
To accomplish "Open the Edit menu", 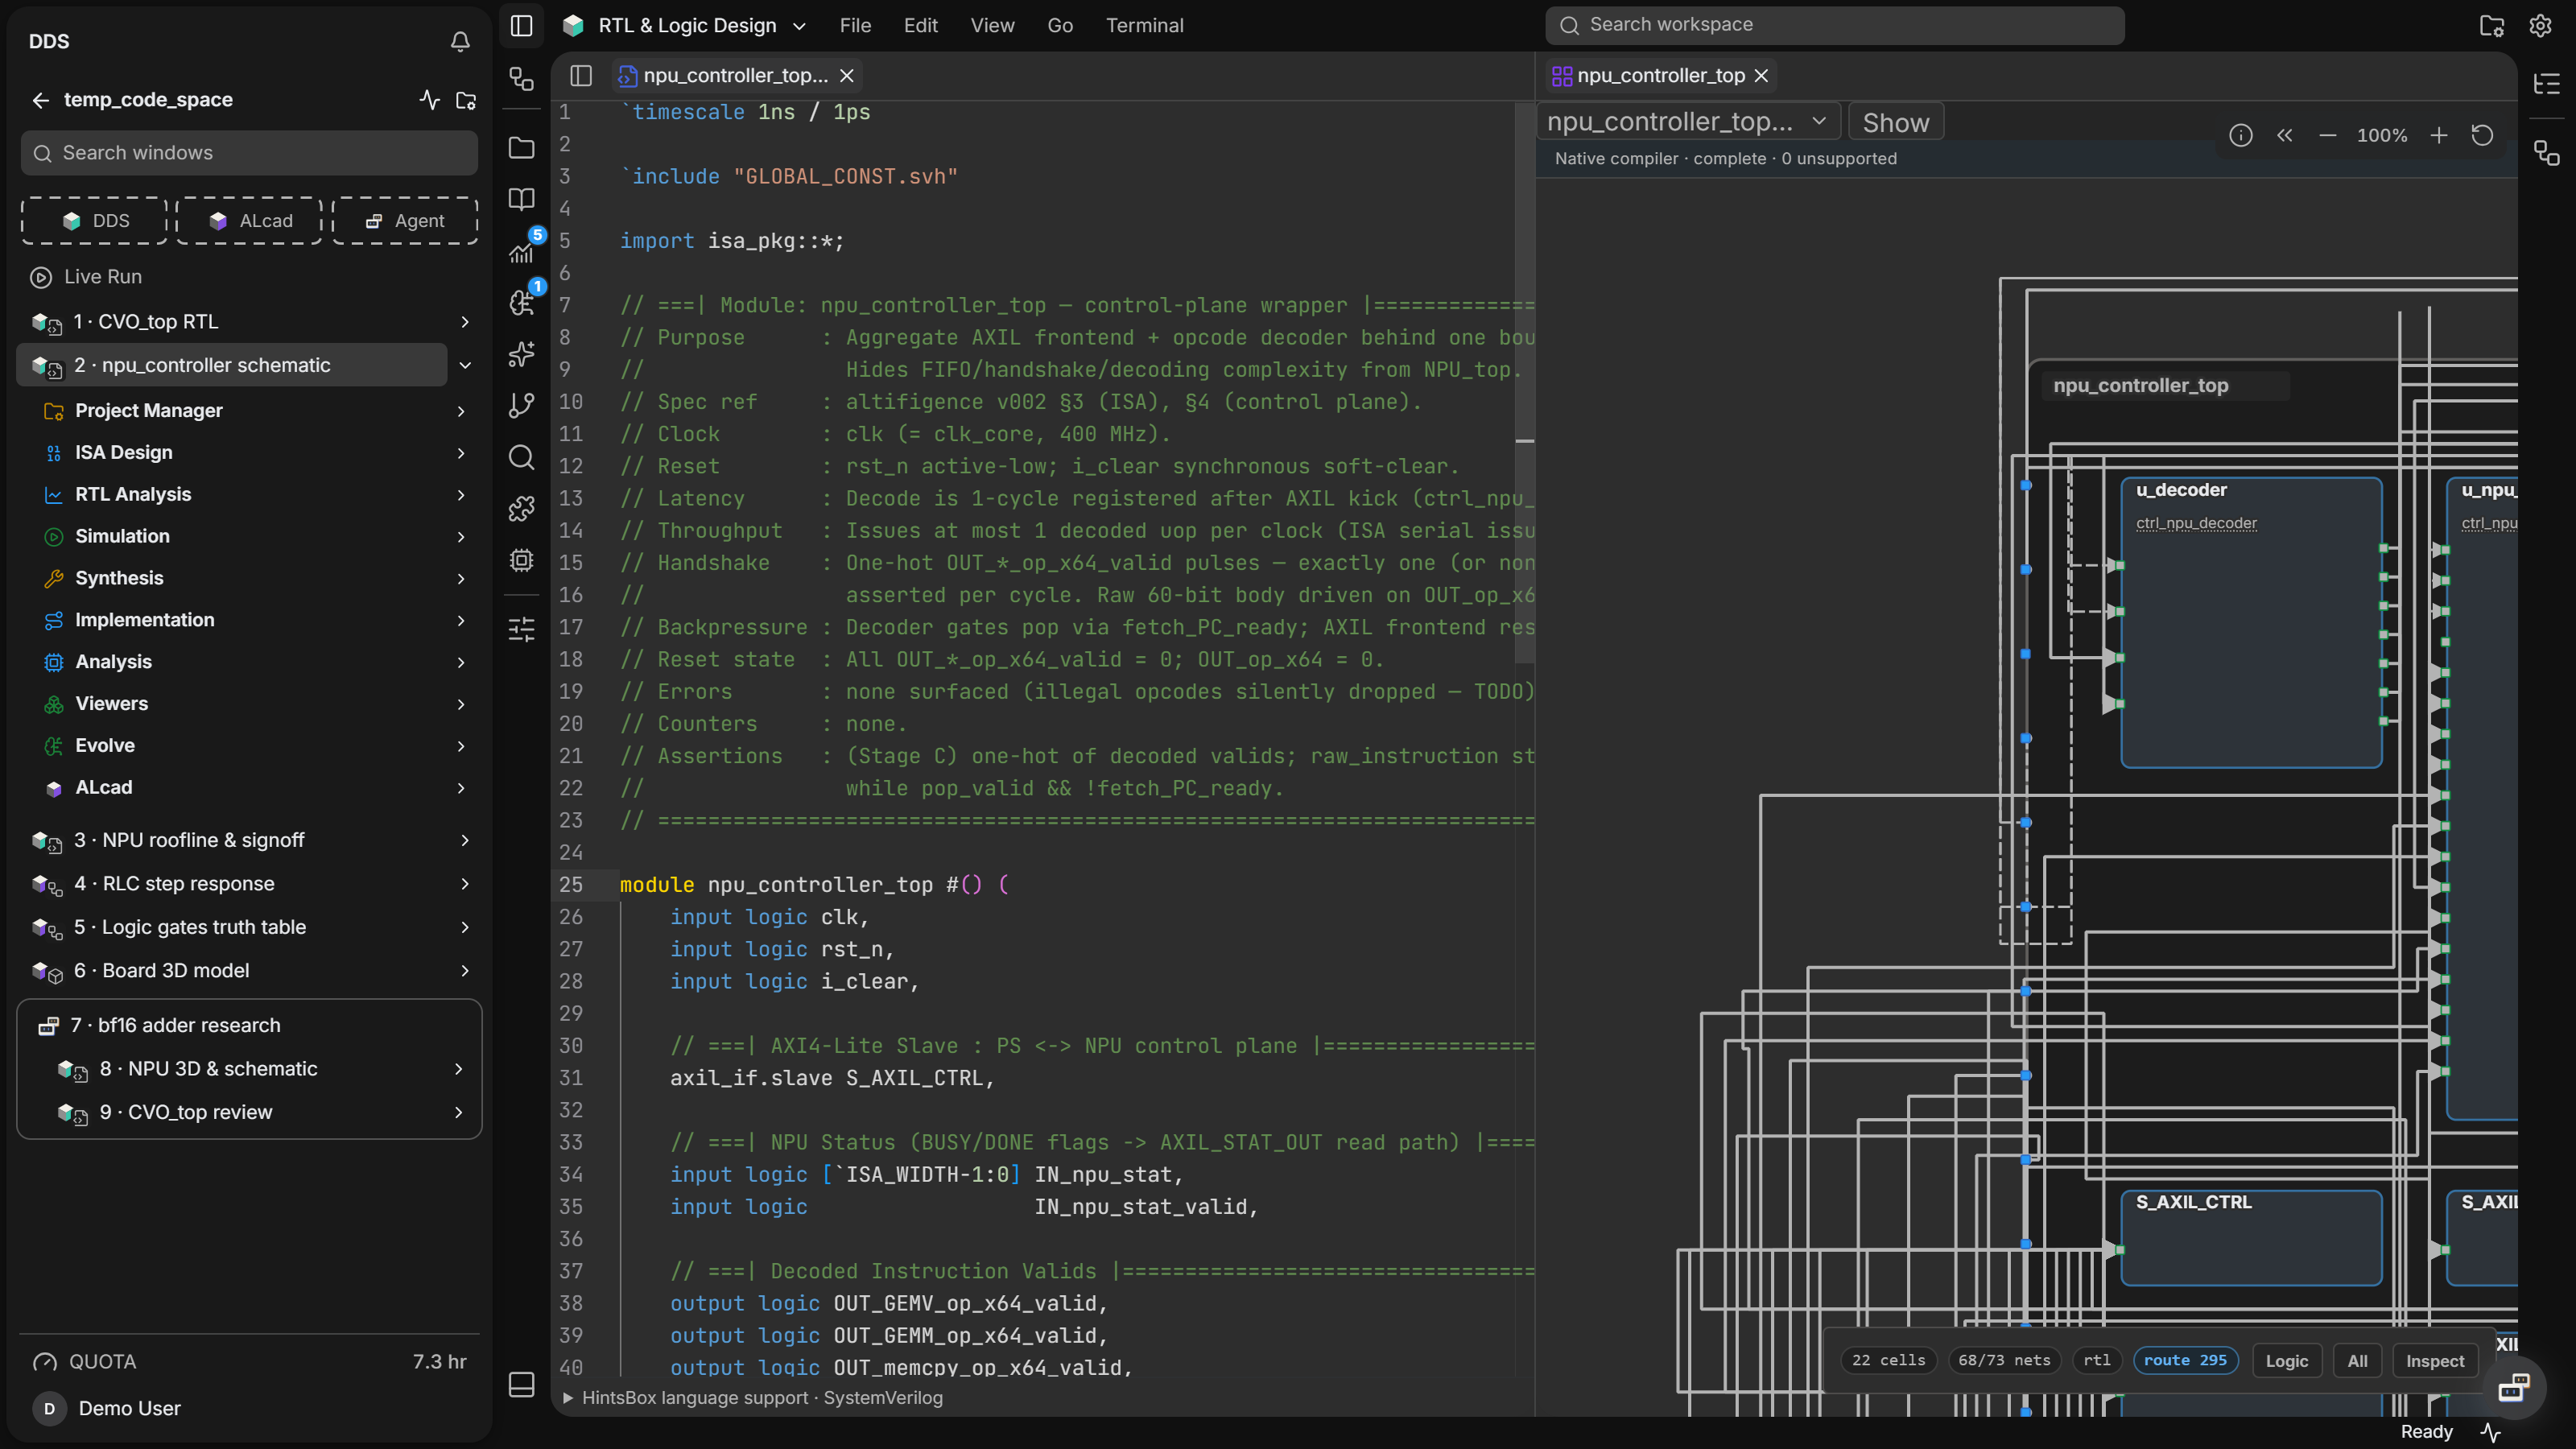I will [x=920, y=25].
